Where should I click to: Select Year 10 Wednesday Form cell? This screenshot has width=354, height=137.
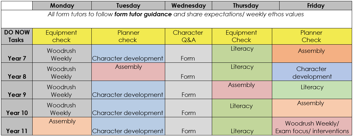coord(189,108)
